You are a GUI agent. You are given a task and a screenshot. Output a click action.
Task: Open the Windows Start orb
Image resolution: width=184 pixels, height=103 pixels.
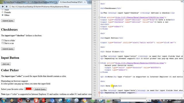click(3, 100)
